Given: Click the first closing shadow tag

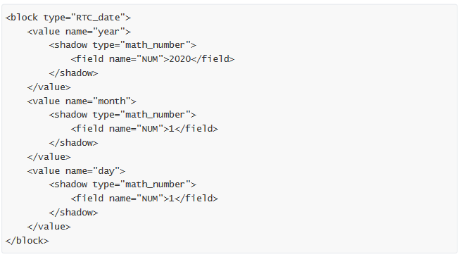Looking at the screenshot, I should (x=73, y=73).
